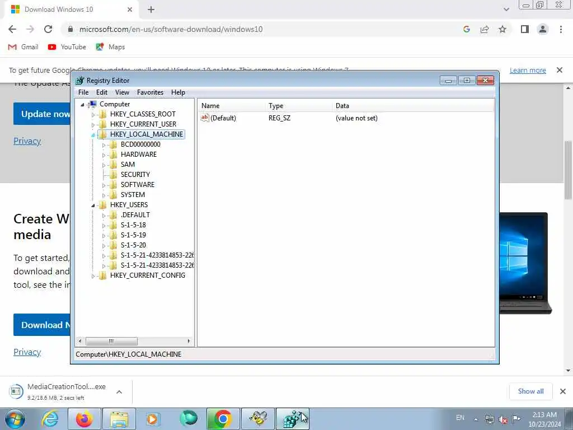
Task: Open the Chrome side panel icon
Action: (525, 29)
